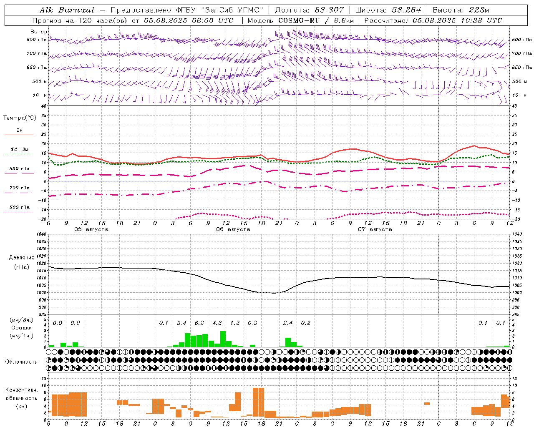Click the station name Alk_Barnaul

coord(67,10)
